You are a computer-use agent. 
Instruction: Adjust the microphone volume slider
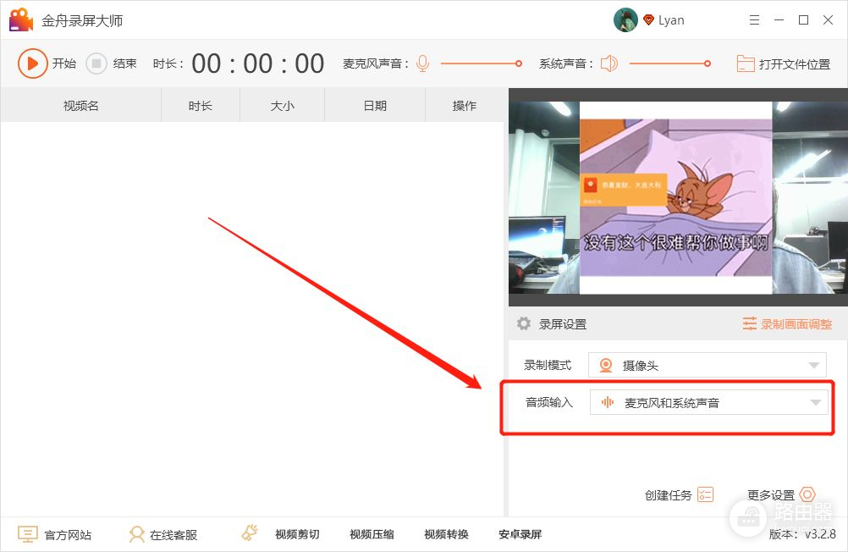480,63
